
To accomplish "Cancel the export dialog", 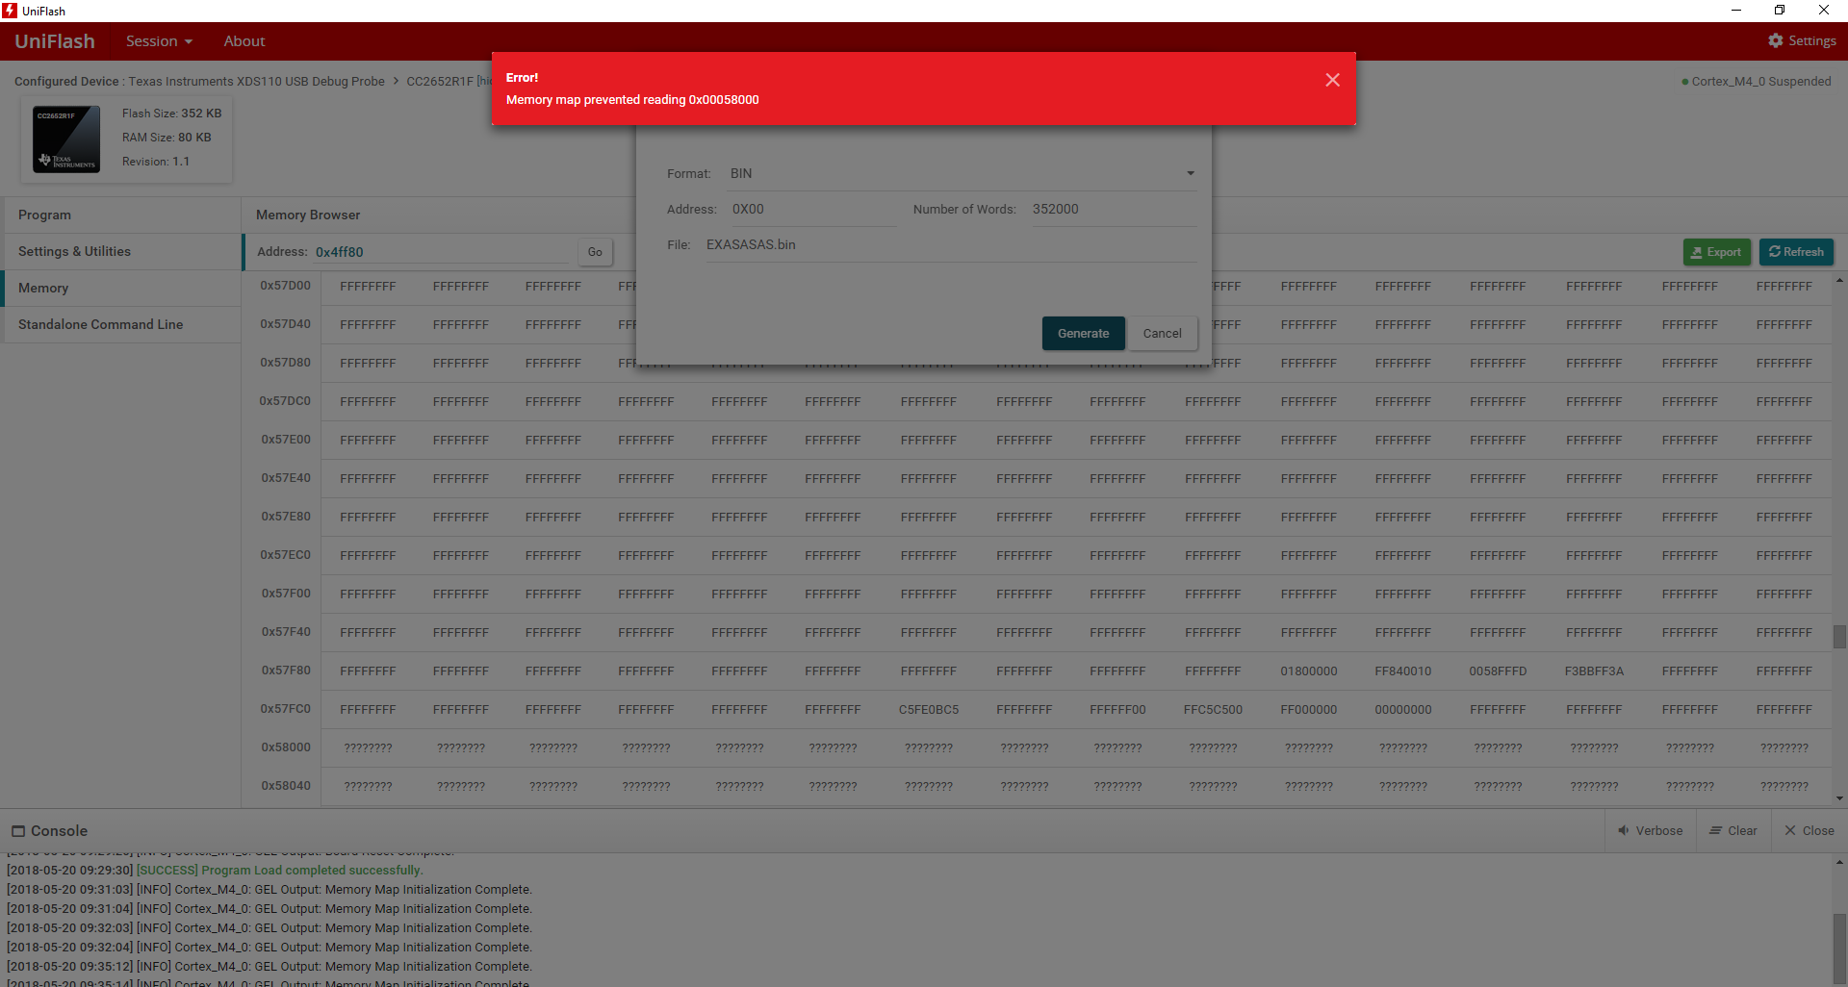I will click(x=1162, y=333).
